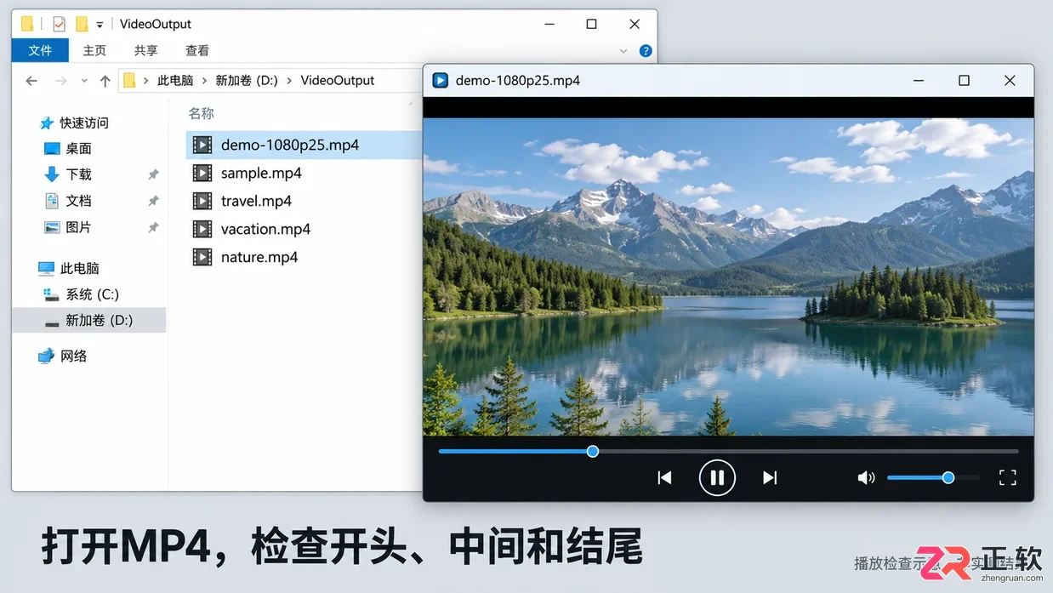Viewport: 1053px width, 593px height.
Task: Open 文档 folder in the sidebar
Action: (78, 201)
